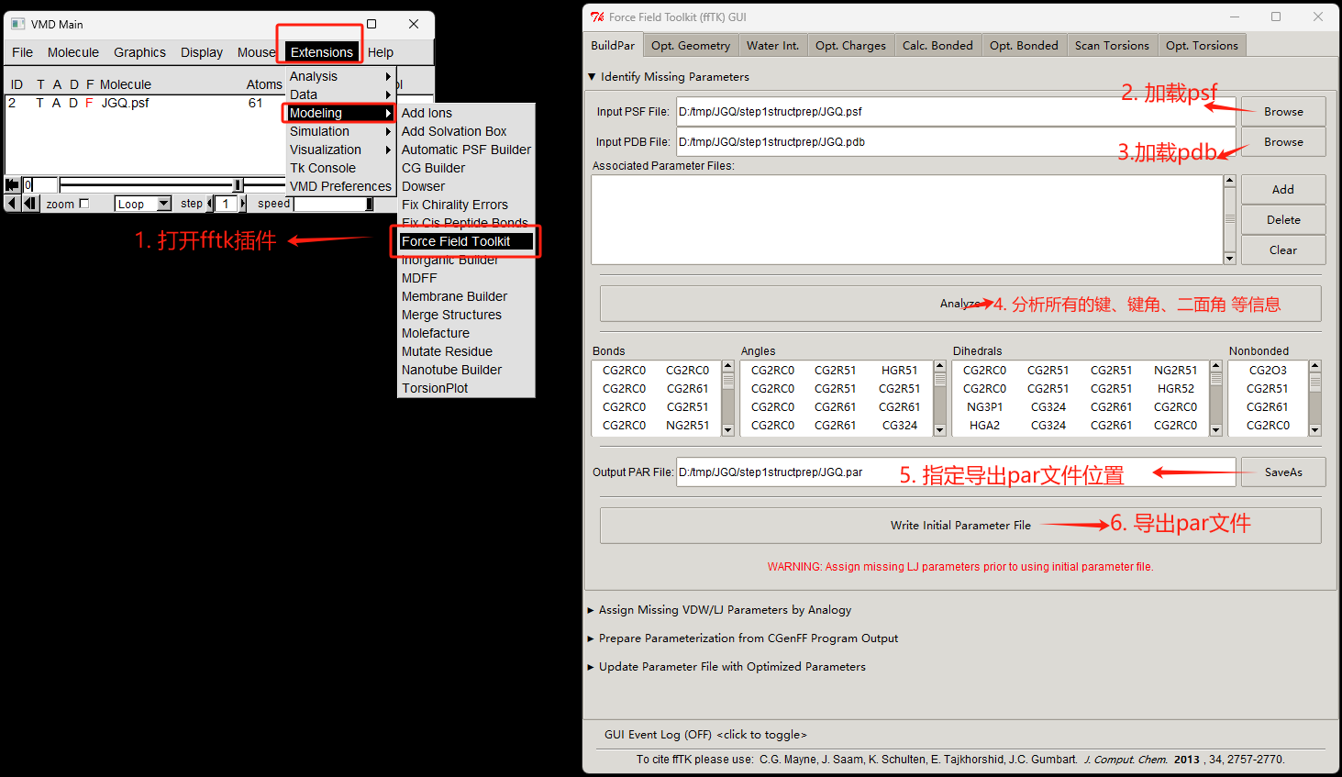The width and height of the screenshot is (1342, 777).
Task: Select Automatic PSF Builder
Action: pos(466,150)
